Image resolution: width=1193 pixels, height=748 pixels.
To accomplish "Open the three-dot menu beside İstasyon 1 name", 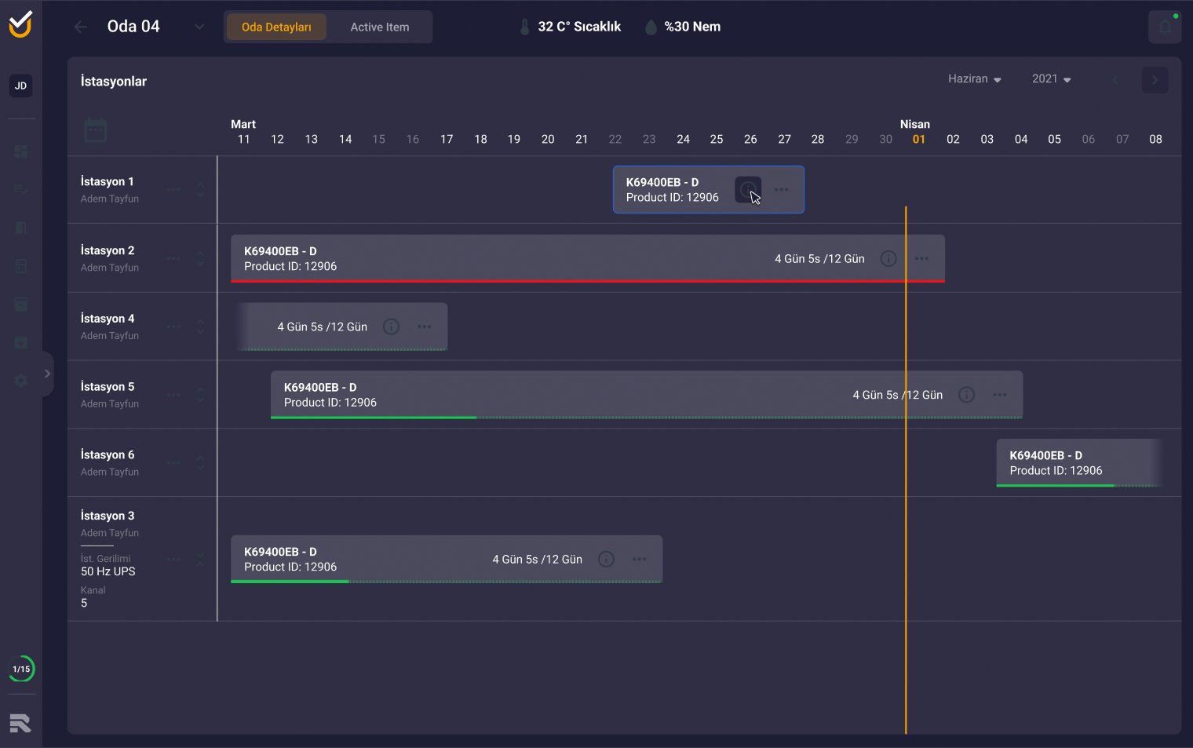I will pyautogui.click(x=173, y=190).
